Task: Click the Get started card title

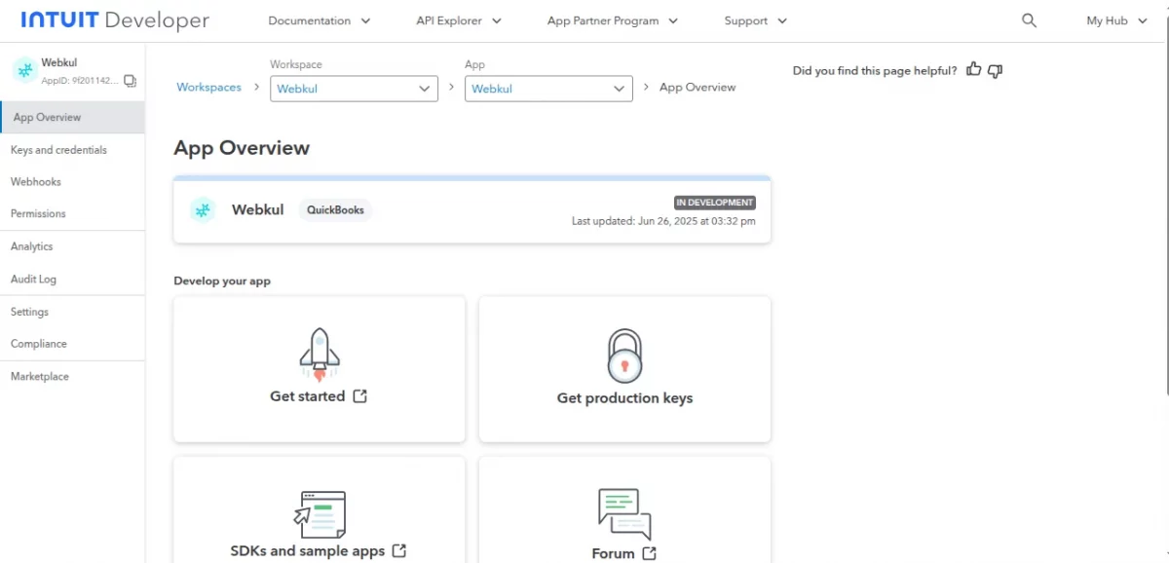Action: 308,396
